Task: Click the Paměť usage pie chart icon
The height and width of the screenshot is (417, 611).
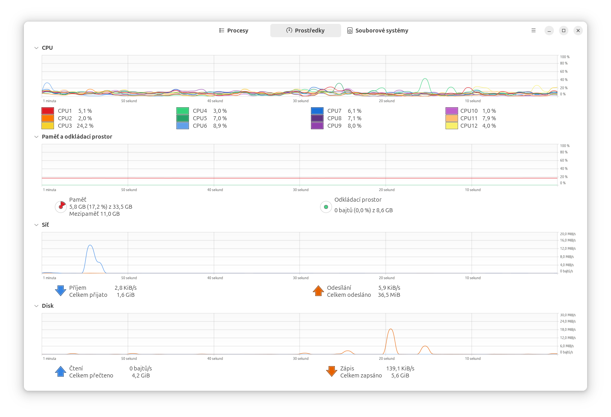Action: pos(61,207)
